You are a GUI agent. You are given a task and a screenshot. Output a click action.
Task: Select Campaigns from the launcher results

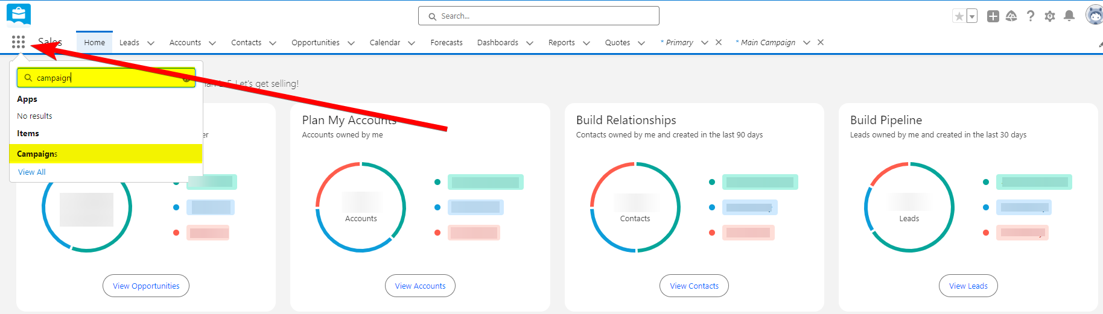pyautogui.click(x=106, y=154)
